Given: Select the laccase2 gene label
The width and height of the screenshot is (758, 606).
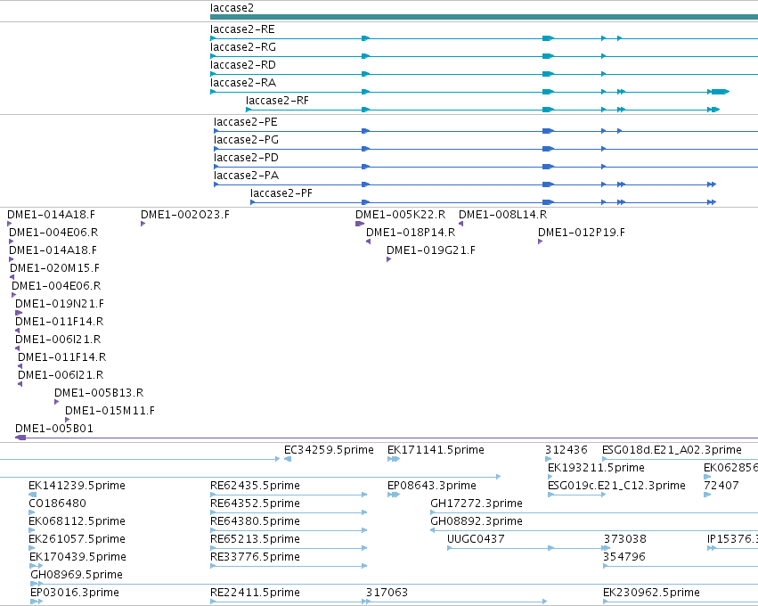Looking at the screenshot, I should [x=232, y=8].
